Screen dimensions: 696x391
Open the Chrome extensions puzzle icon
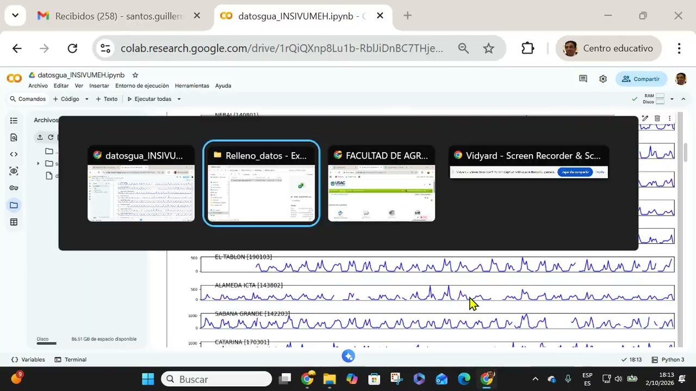click(527, 48)
